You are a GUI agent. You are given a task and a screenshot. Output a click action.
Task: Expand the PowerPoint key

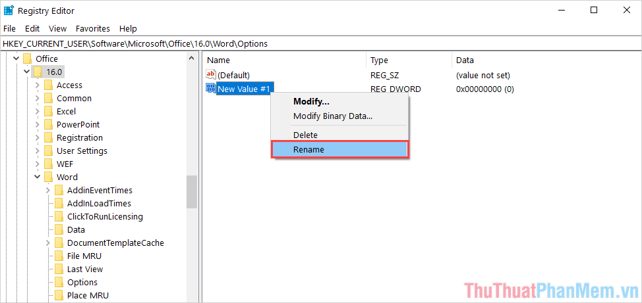(x=38, y=124)
